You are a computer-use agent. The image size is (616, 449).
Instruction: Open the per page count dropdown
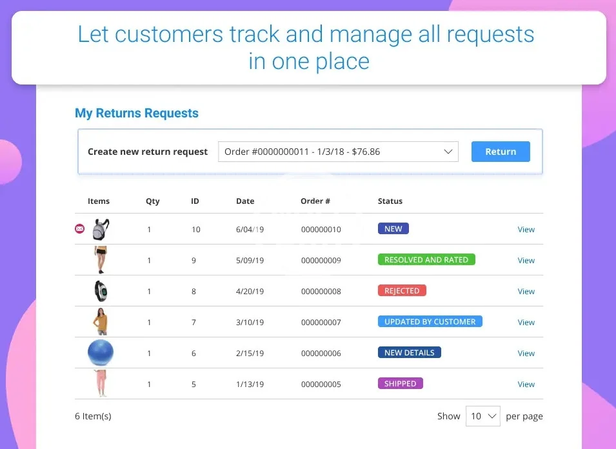483,416
